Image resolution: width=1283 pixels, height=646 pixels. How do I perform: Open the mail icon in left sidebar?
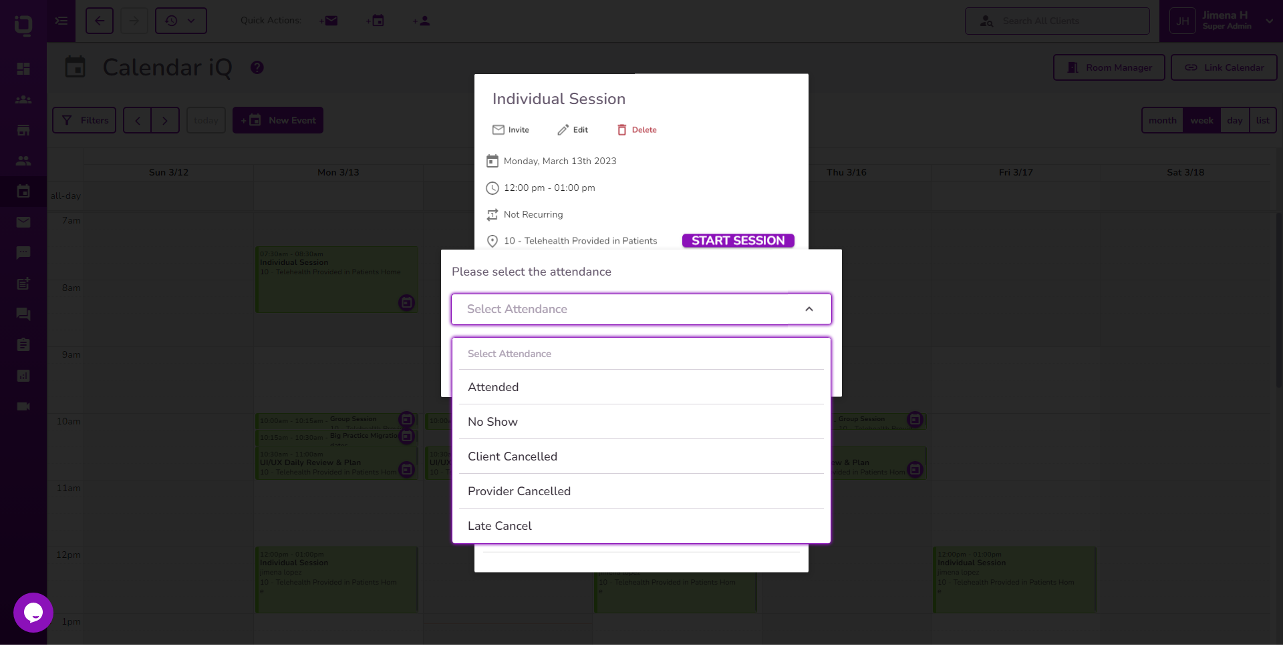[23, 222]
